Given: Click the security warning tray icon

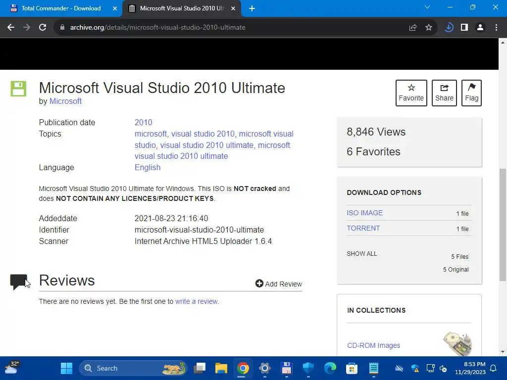Looking at the screenshot, I should (415, 368).
